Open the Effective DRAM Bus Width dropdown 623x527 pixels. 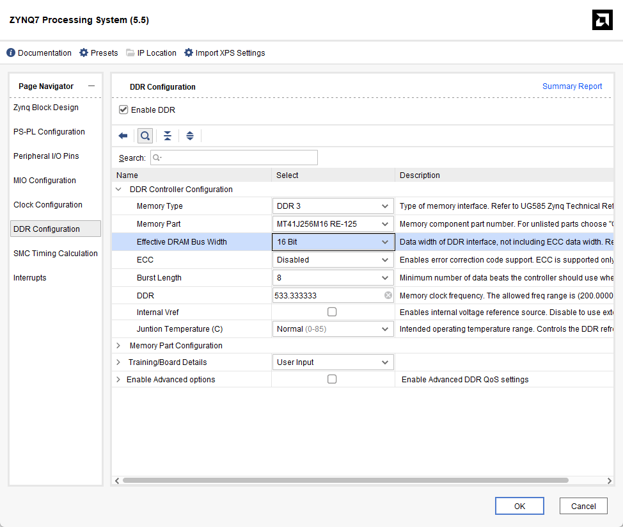333,242
